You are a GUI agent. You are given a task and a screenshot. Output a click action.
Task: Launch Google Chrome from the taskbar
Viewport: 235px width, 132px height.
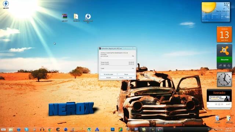point(50,129)
